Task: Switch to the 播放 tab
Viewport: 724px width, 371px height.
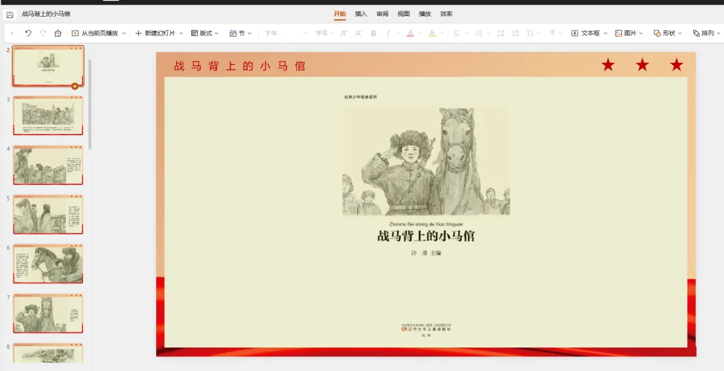Action: coord(425,14)
